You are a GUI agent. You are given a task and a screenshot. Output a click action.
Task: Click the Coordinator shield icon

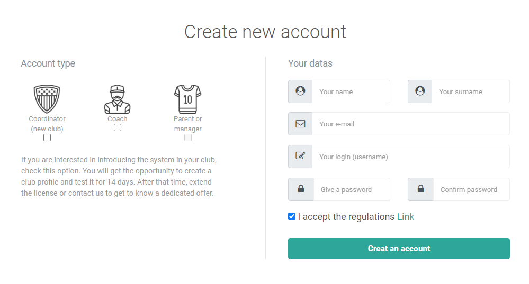47,99
